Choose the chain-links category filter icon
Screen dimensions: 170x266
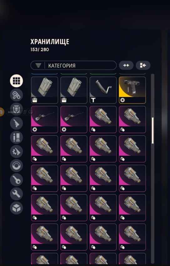point(16,95)
